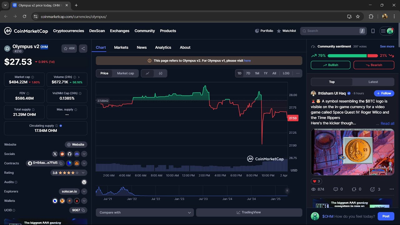Screen dimensions: 400x225
Task: Add an emoji reaction to the post
Action: pos(375,189)
